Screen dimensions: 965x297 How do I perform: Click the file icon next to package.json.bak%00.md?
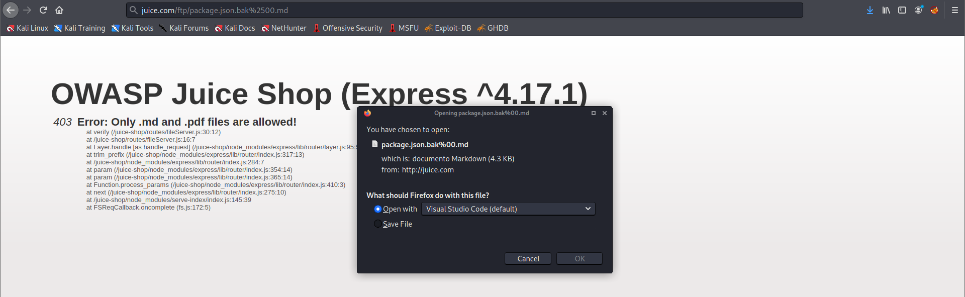(374, 144)
